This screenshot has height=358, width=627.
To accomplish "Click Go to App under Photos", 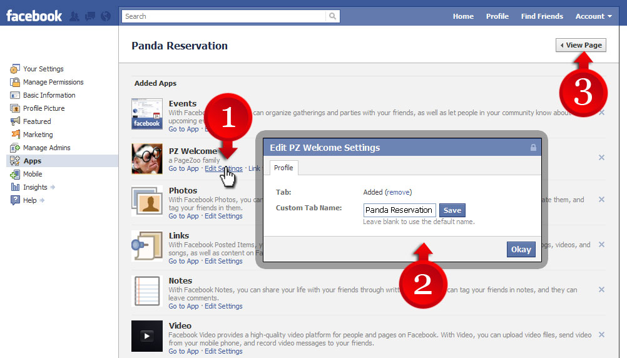I will tap(183, 216).
